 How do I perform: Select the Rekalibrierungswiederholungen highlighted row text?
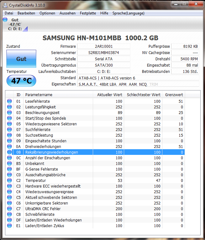pyautogui.click(x=52, y=152)
